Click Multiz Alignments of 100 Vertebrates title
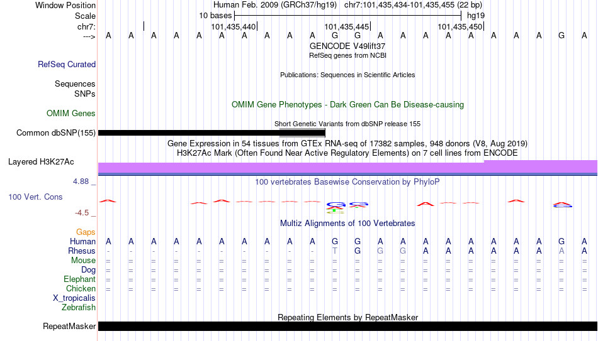 pyautogui.click(x=347, y=224)
